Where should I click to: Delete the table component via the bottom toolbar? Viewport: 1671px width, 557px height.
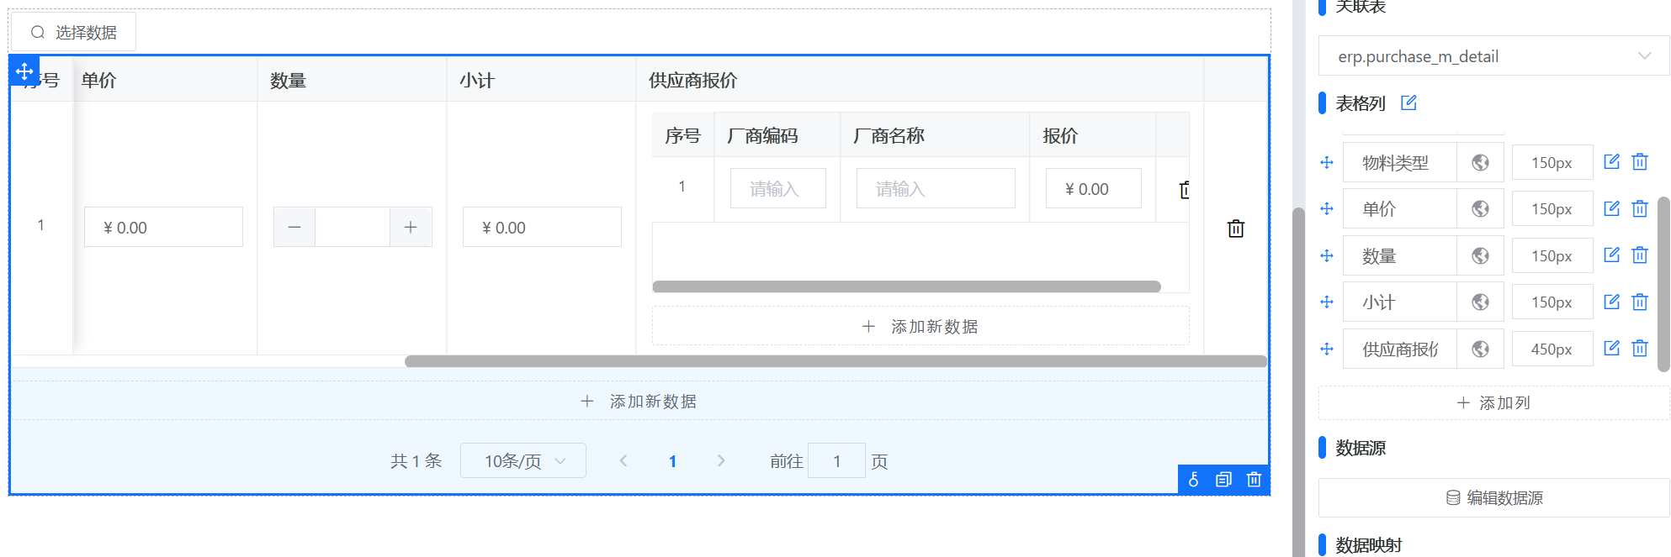1254,480
